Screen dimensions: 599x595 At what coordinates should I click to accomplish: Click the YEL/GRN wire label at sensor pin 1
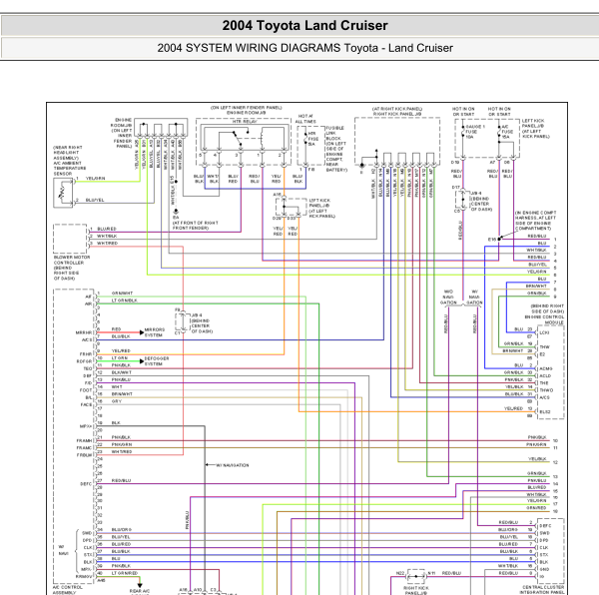click(x=95, y=179)
